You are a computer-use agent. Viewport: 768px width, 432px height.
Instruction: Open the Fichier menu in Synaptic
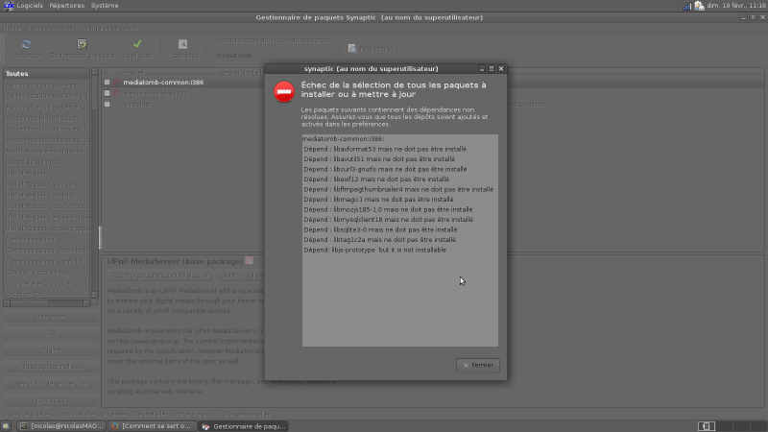pos(12,29)
